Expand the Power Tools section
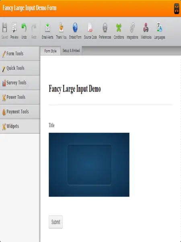The image size is (181, 242). [x=20, y=97]
